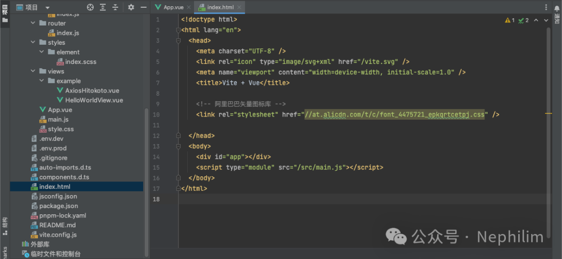Open README.md file
The width and height of the screenshot is (562, 259).
(53, 225)
